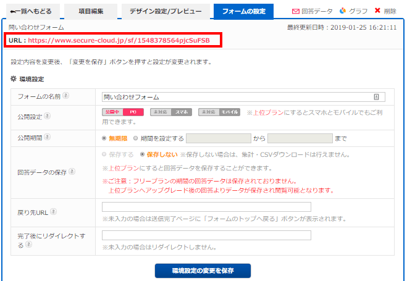Click the help icon beside 公開設定
This screenshot has width=407, height=281.
47,115
